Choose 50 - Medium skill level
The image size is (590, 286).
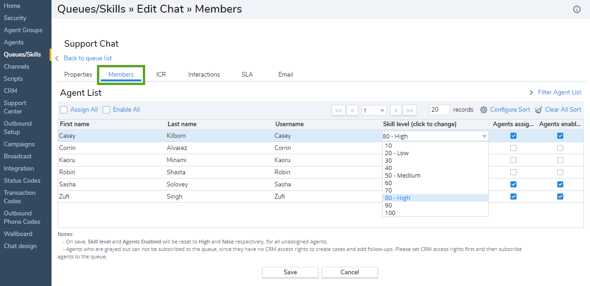pos(435,176)
